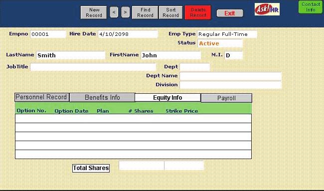Go to next record with > arrow
Screen dimensions: 324x191
125,12
